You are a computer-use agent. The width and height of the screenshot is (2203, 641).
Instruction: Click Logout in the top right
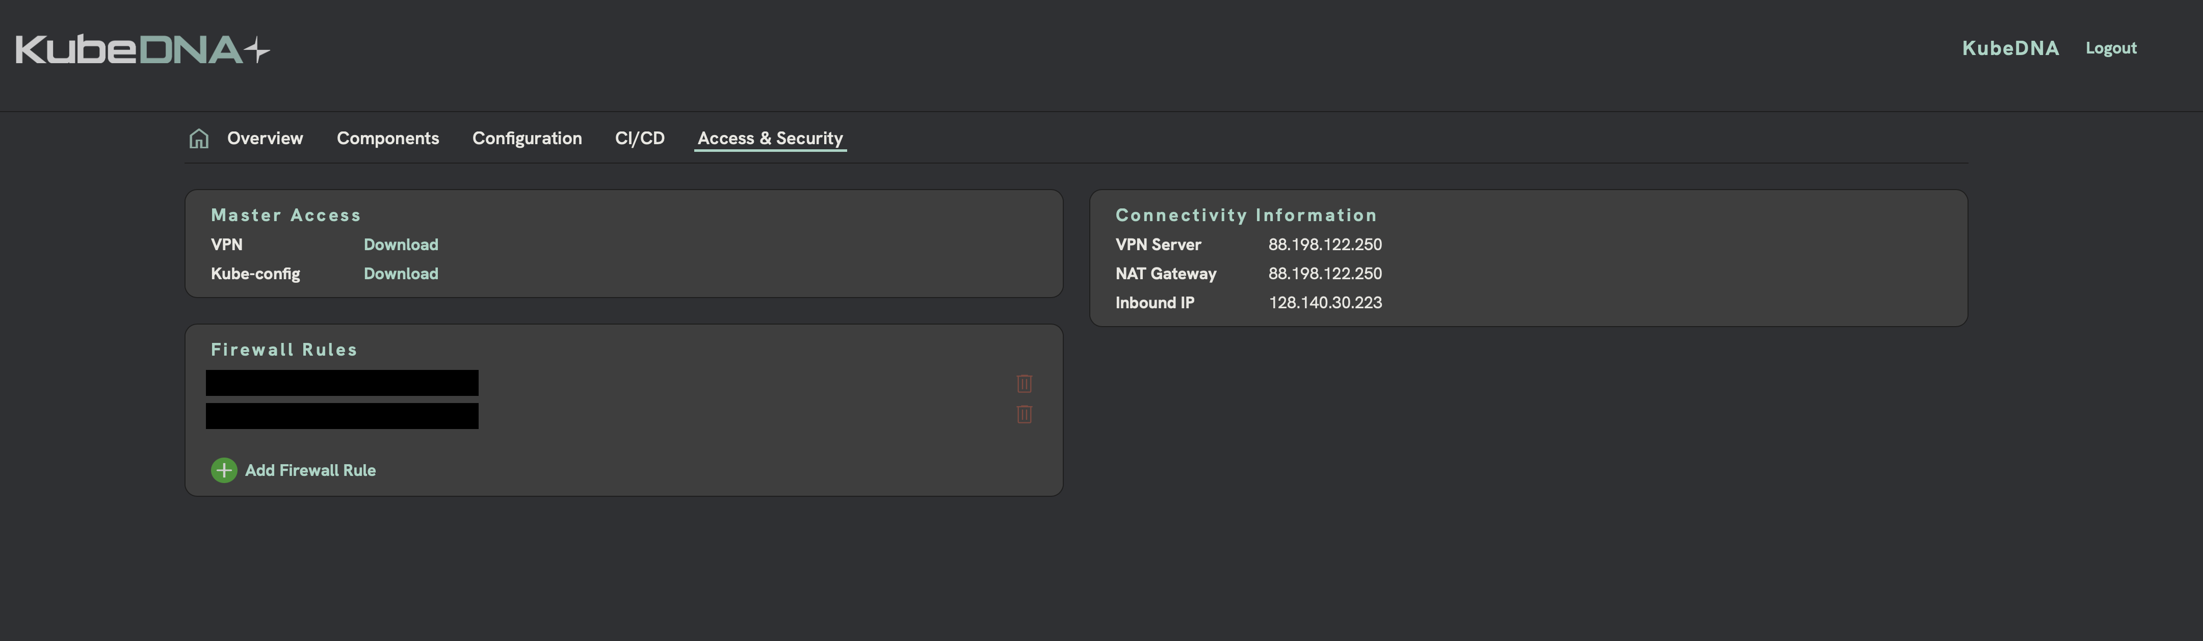pyautogui.click(x=2111, y=48)
